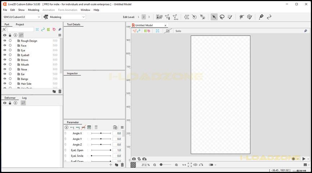The height and width of the screenshot is (173, 312).
Task: Play the animation preview
Action: (x=304, y=159)
